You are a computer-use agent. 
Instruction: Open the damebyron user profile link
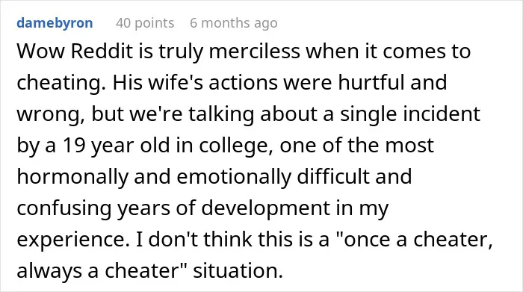[55, 23]
